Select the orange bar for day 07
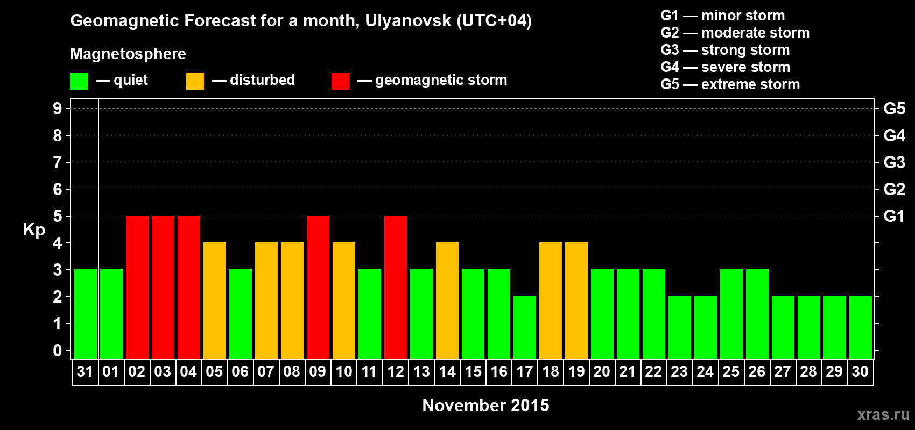This screenshot has width=915, height=430. click(266, 300)
